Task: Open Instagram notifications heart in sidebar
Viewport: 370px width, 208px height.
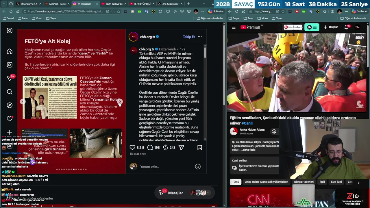Action: click(x=10, y=119)
